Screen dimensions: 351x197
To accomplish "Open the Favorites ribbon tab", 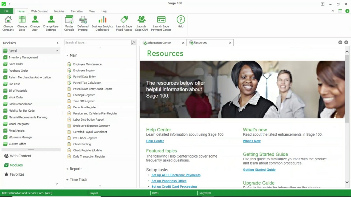I will tap(77, 11).
